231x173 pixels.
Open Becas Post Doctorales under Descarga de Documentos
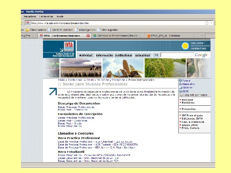pyautogui.click(x=73, y=110)
